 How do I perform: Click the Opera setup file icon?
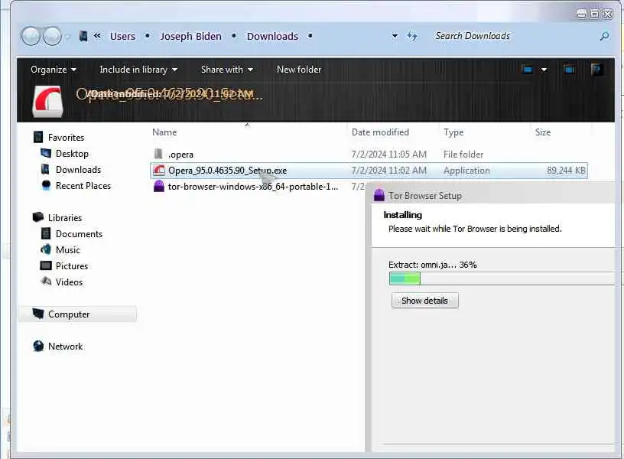(159, 171)
